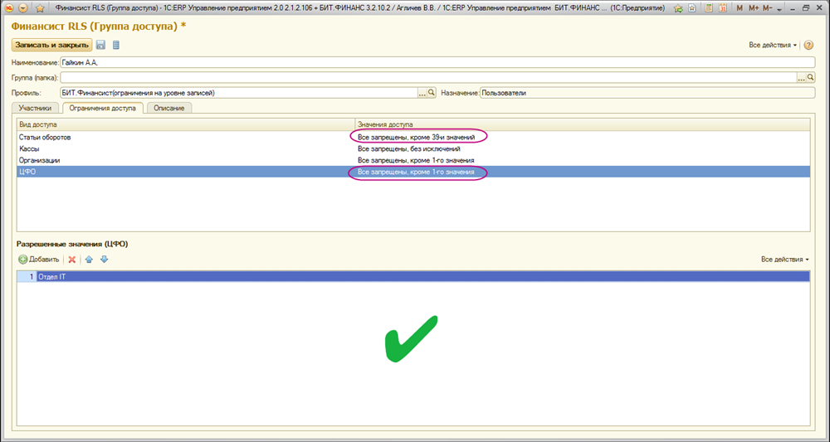Click the favorites star in the title bar
Viewport: 830px width, 442px height.
point(39,8)
